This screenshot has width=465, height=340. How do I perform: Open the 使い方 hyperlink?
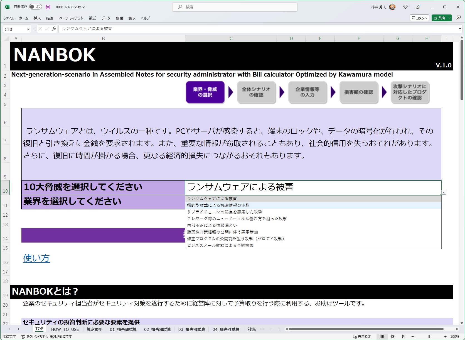pyautogui.click(x=36, y=258)
